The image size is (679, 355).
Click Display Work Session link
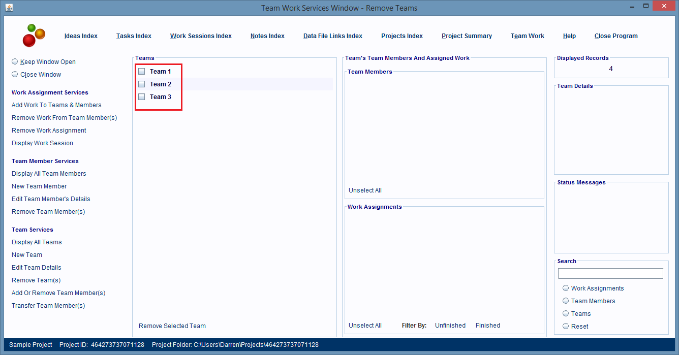(x=42, y=143)
